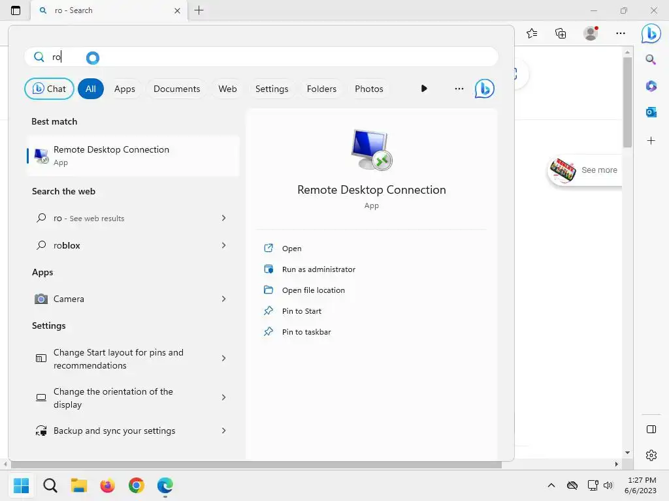Viewport: 669px width, 501px height.
Task: Add a site to Edge sidebar with plus
Action: pyautogui.click(x=651, y=141)
